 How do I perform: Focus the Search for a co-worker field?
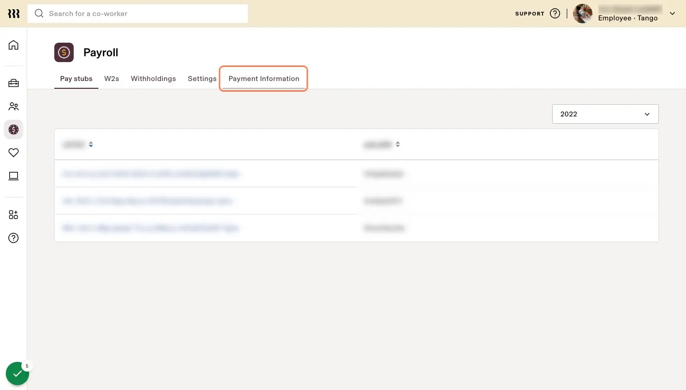click(138, 14)
